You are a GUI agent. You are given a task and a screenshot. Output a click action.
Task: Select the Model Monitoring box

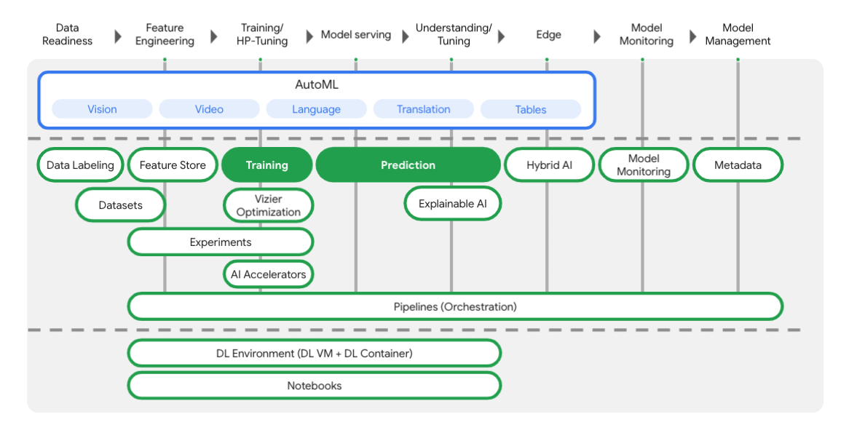point(643,165)
